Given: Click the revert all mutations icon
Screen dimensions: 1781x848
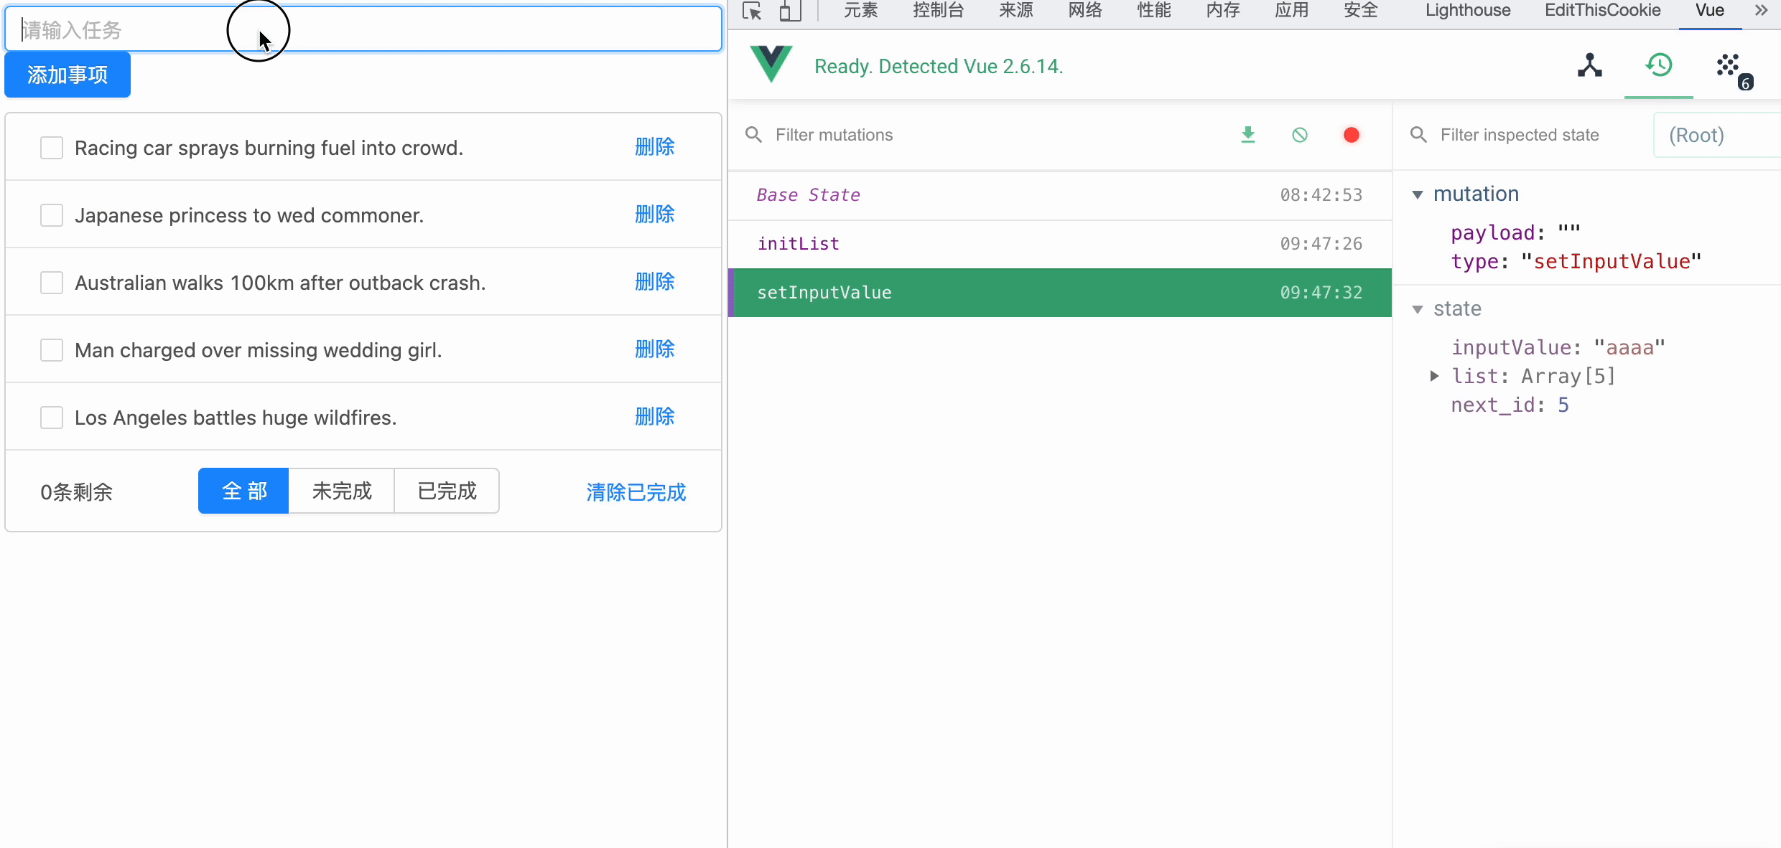Looking at the screenshot, I should (x=1300, y=135).
